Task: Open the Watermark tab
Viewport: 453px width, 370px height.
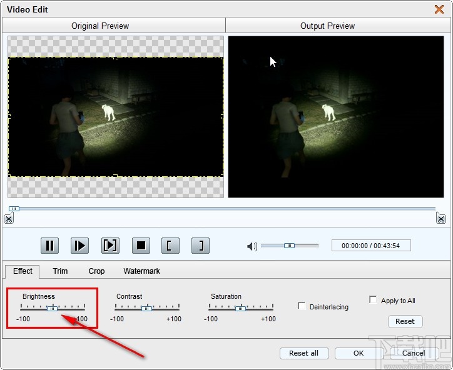Action: point(141,271)
